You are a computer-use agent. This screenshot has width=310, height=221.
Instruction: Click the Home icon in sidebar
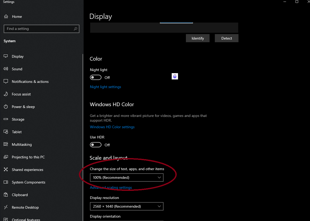pyautogui.click(x=6, y=17)
